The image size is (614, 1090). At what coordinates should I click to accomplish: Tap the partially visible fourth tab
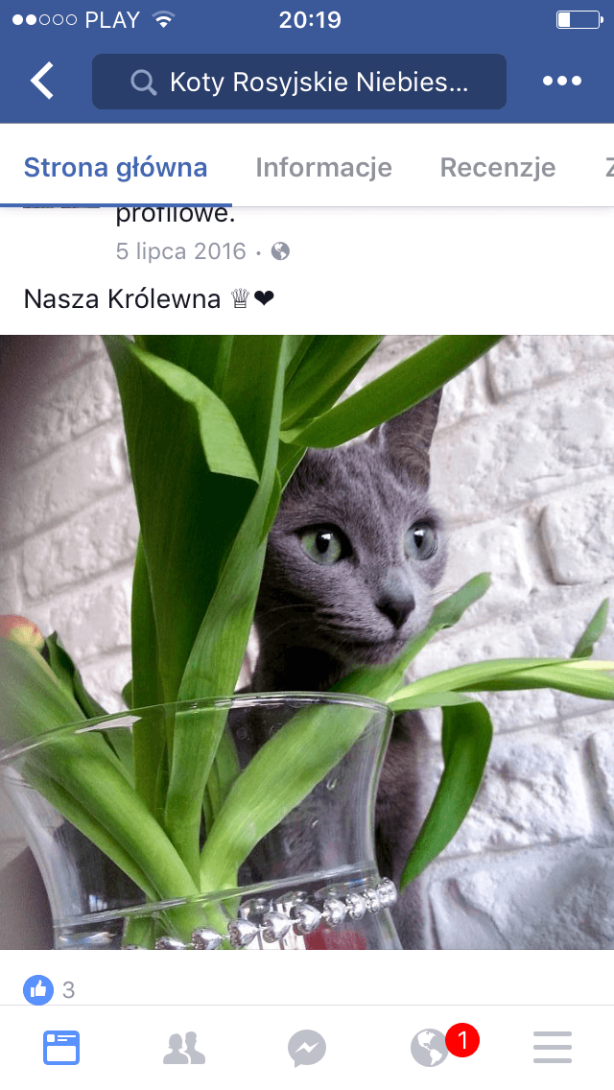point(609,168)
